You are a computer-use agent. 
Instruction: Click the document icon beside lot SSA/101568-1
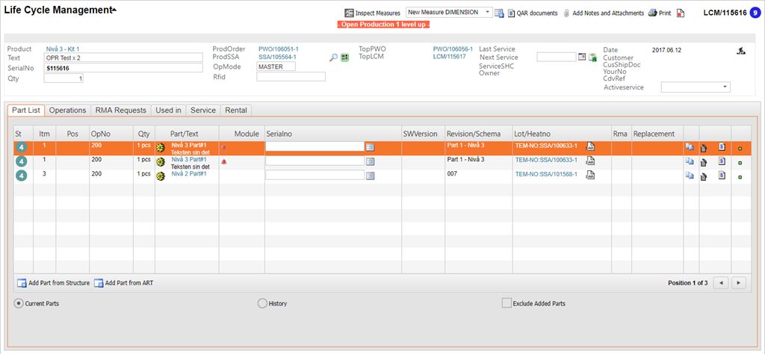coord(590,175)
